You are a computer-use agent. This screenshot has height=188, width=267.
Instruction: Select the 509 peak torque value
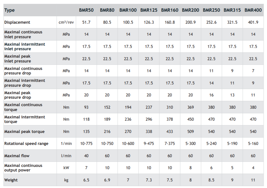coord(191,132)
